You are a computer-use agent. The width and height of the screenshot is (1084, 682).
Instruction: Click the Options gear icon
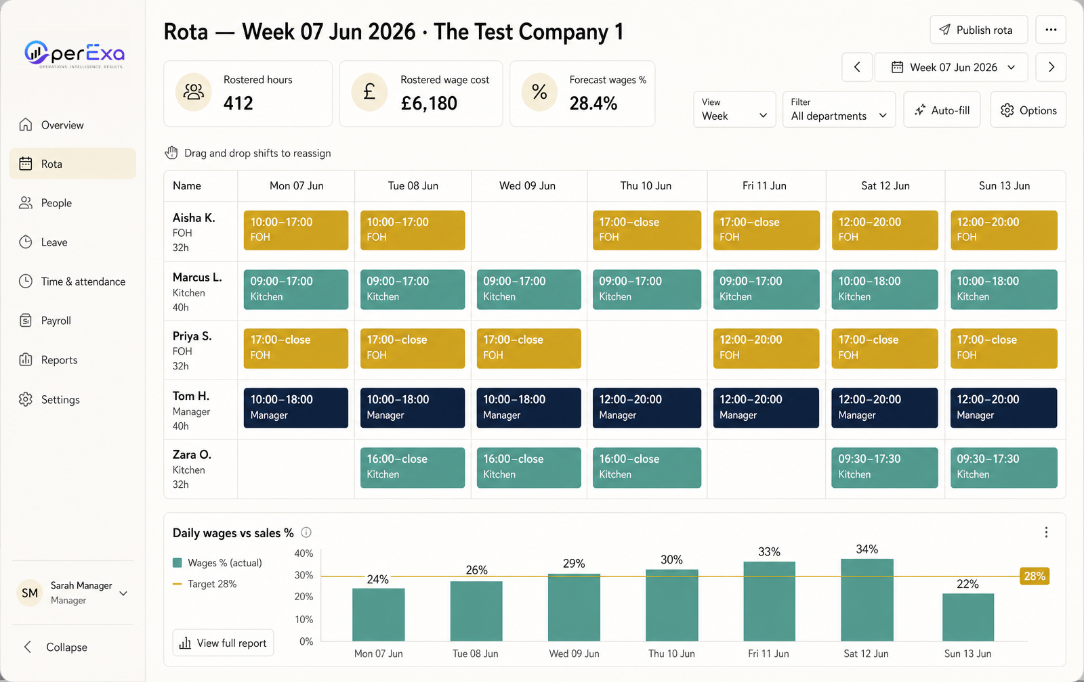click(x=1007, y=110)
